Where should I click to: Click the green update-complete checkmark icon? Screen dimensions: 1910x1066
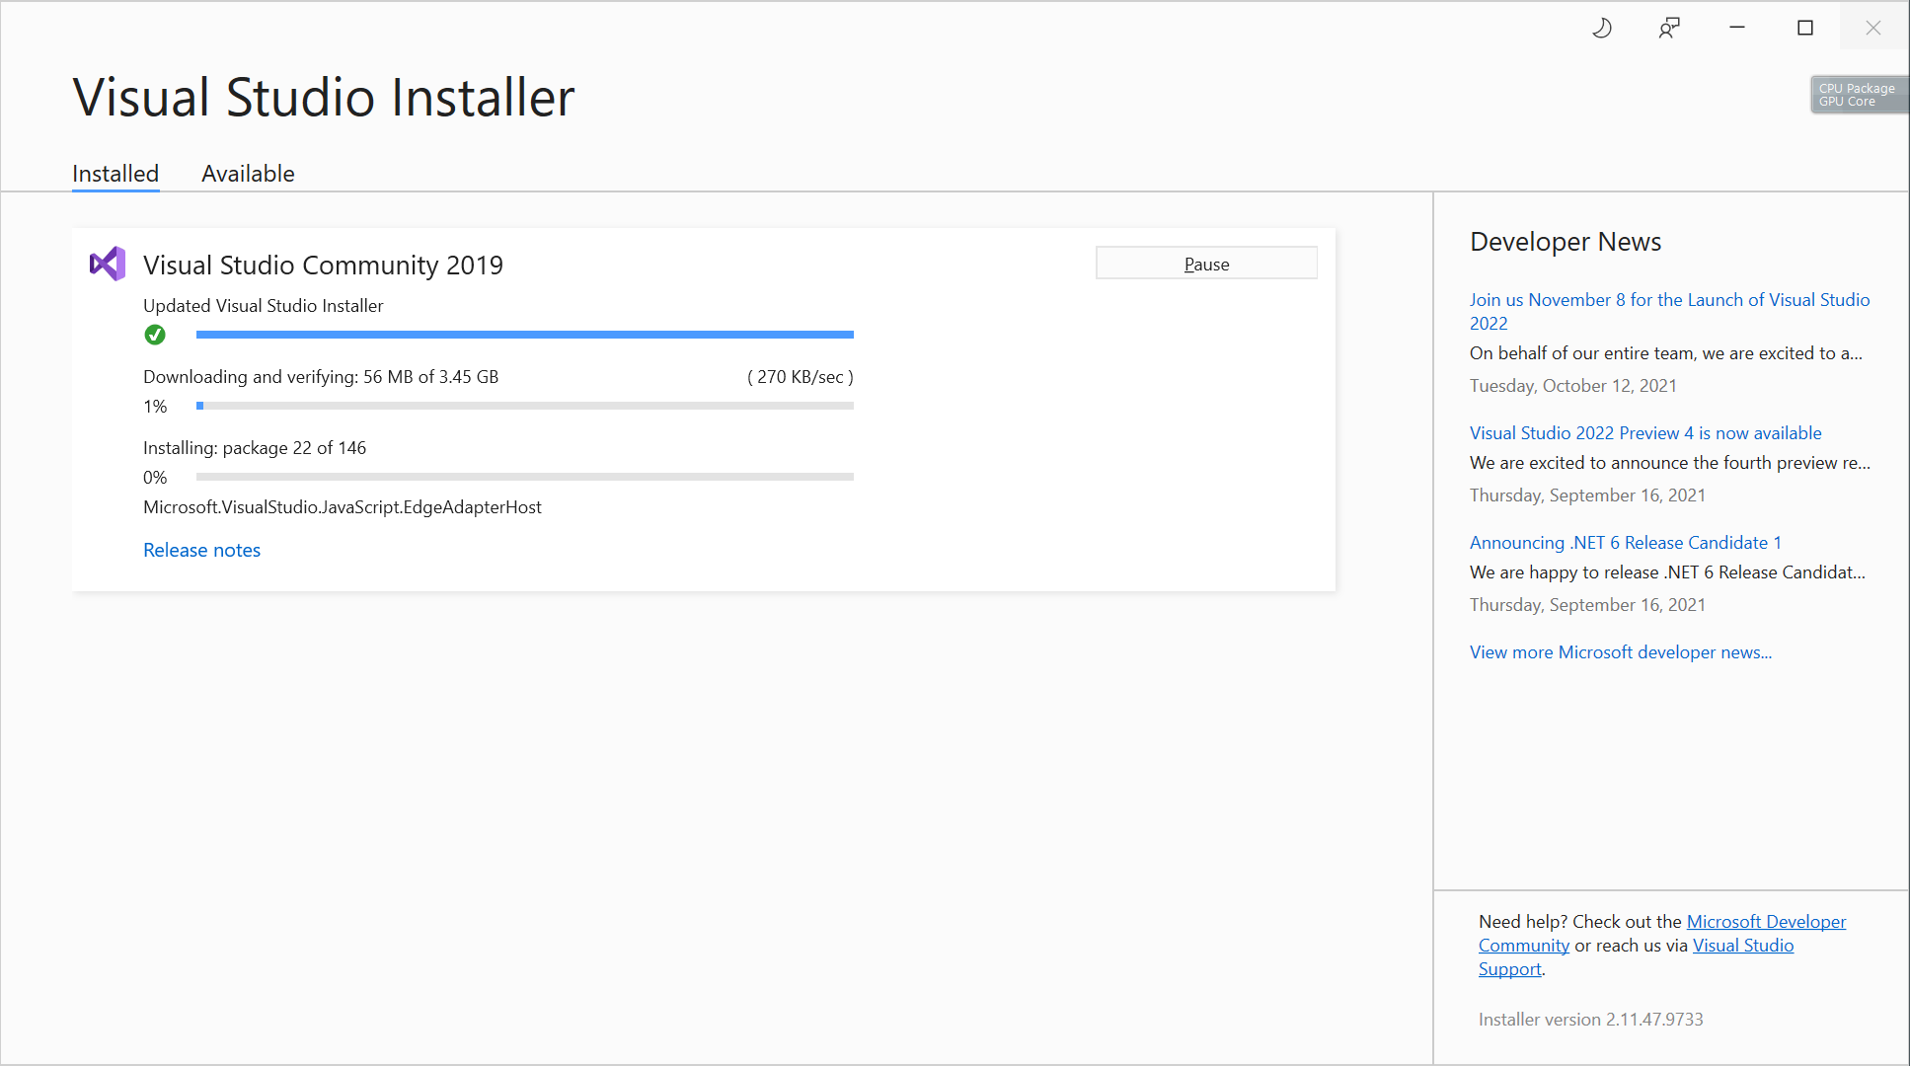click(155, 335)
